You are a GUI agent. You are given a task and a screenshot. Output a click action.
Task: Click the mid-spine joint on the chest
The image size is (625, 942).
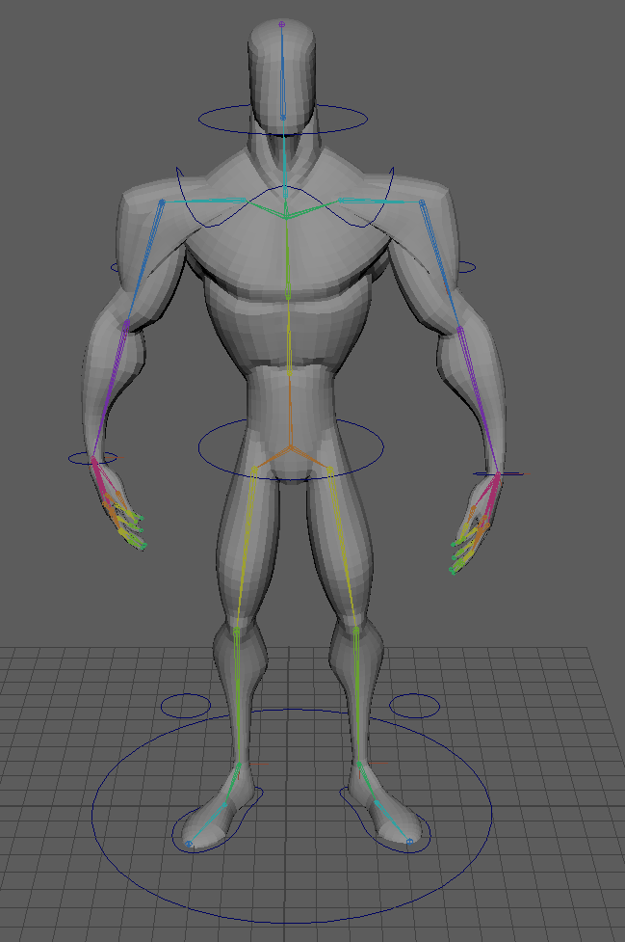(x=288, y=295)
